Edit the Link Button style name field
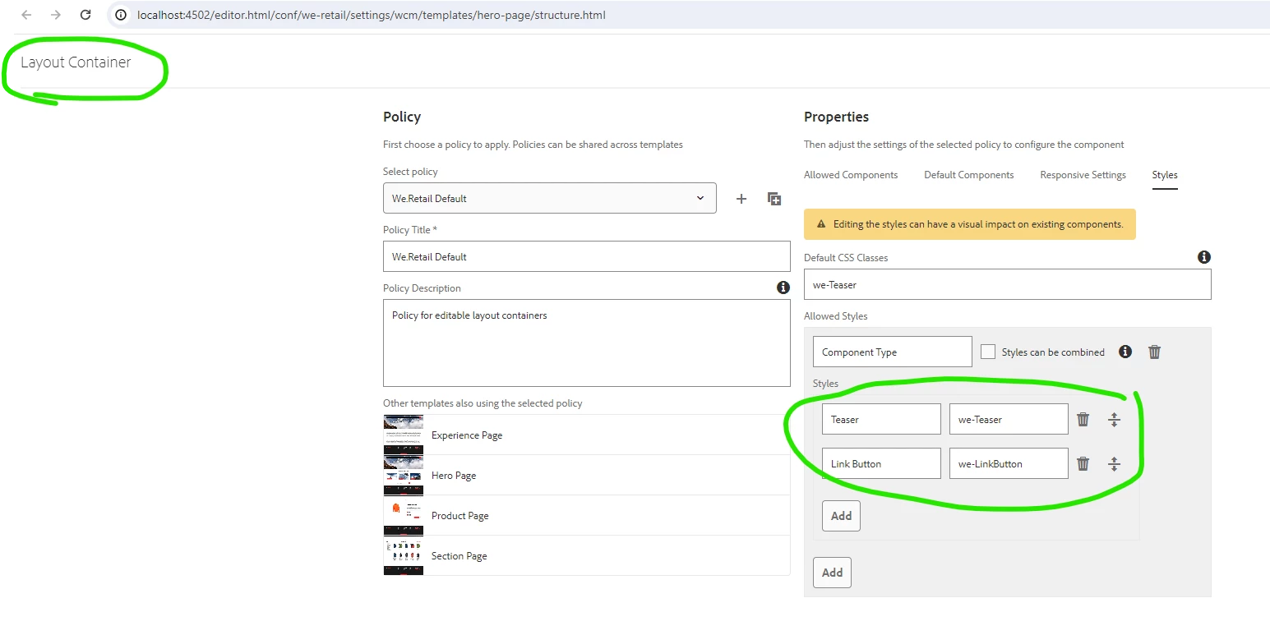The image size is (1270, 635). pos(881,463)
